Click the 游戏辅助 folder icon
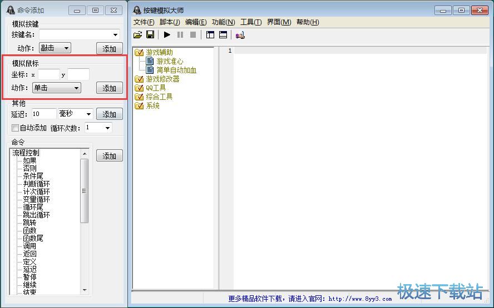 (x=139, y=53)
